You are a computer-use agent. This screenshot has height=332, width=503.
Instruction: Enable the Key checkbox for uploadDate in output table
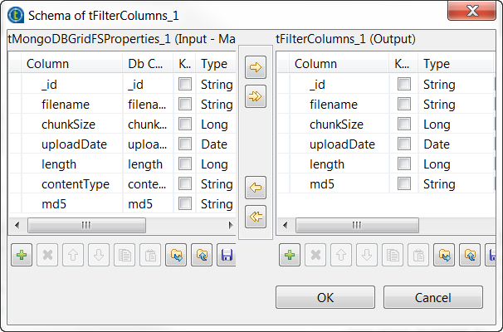(403, 144)
